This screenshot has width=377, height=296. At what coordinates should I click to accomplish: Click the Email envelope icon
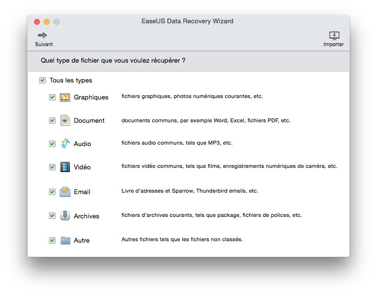65,192
